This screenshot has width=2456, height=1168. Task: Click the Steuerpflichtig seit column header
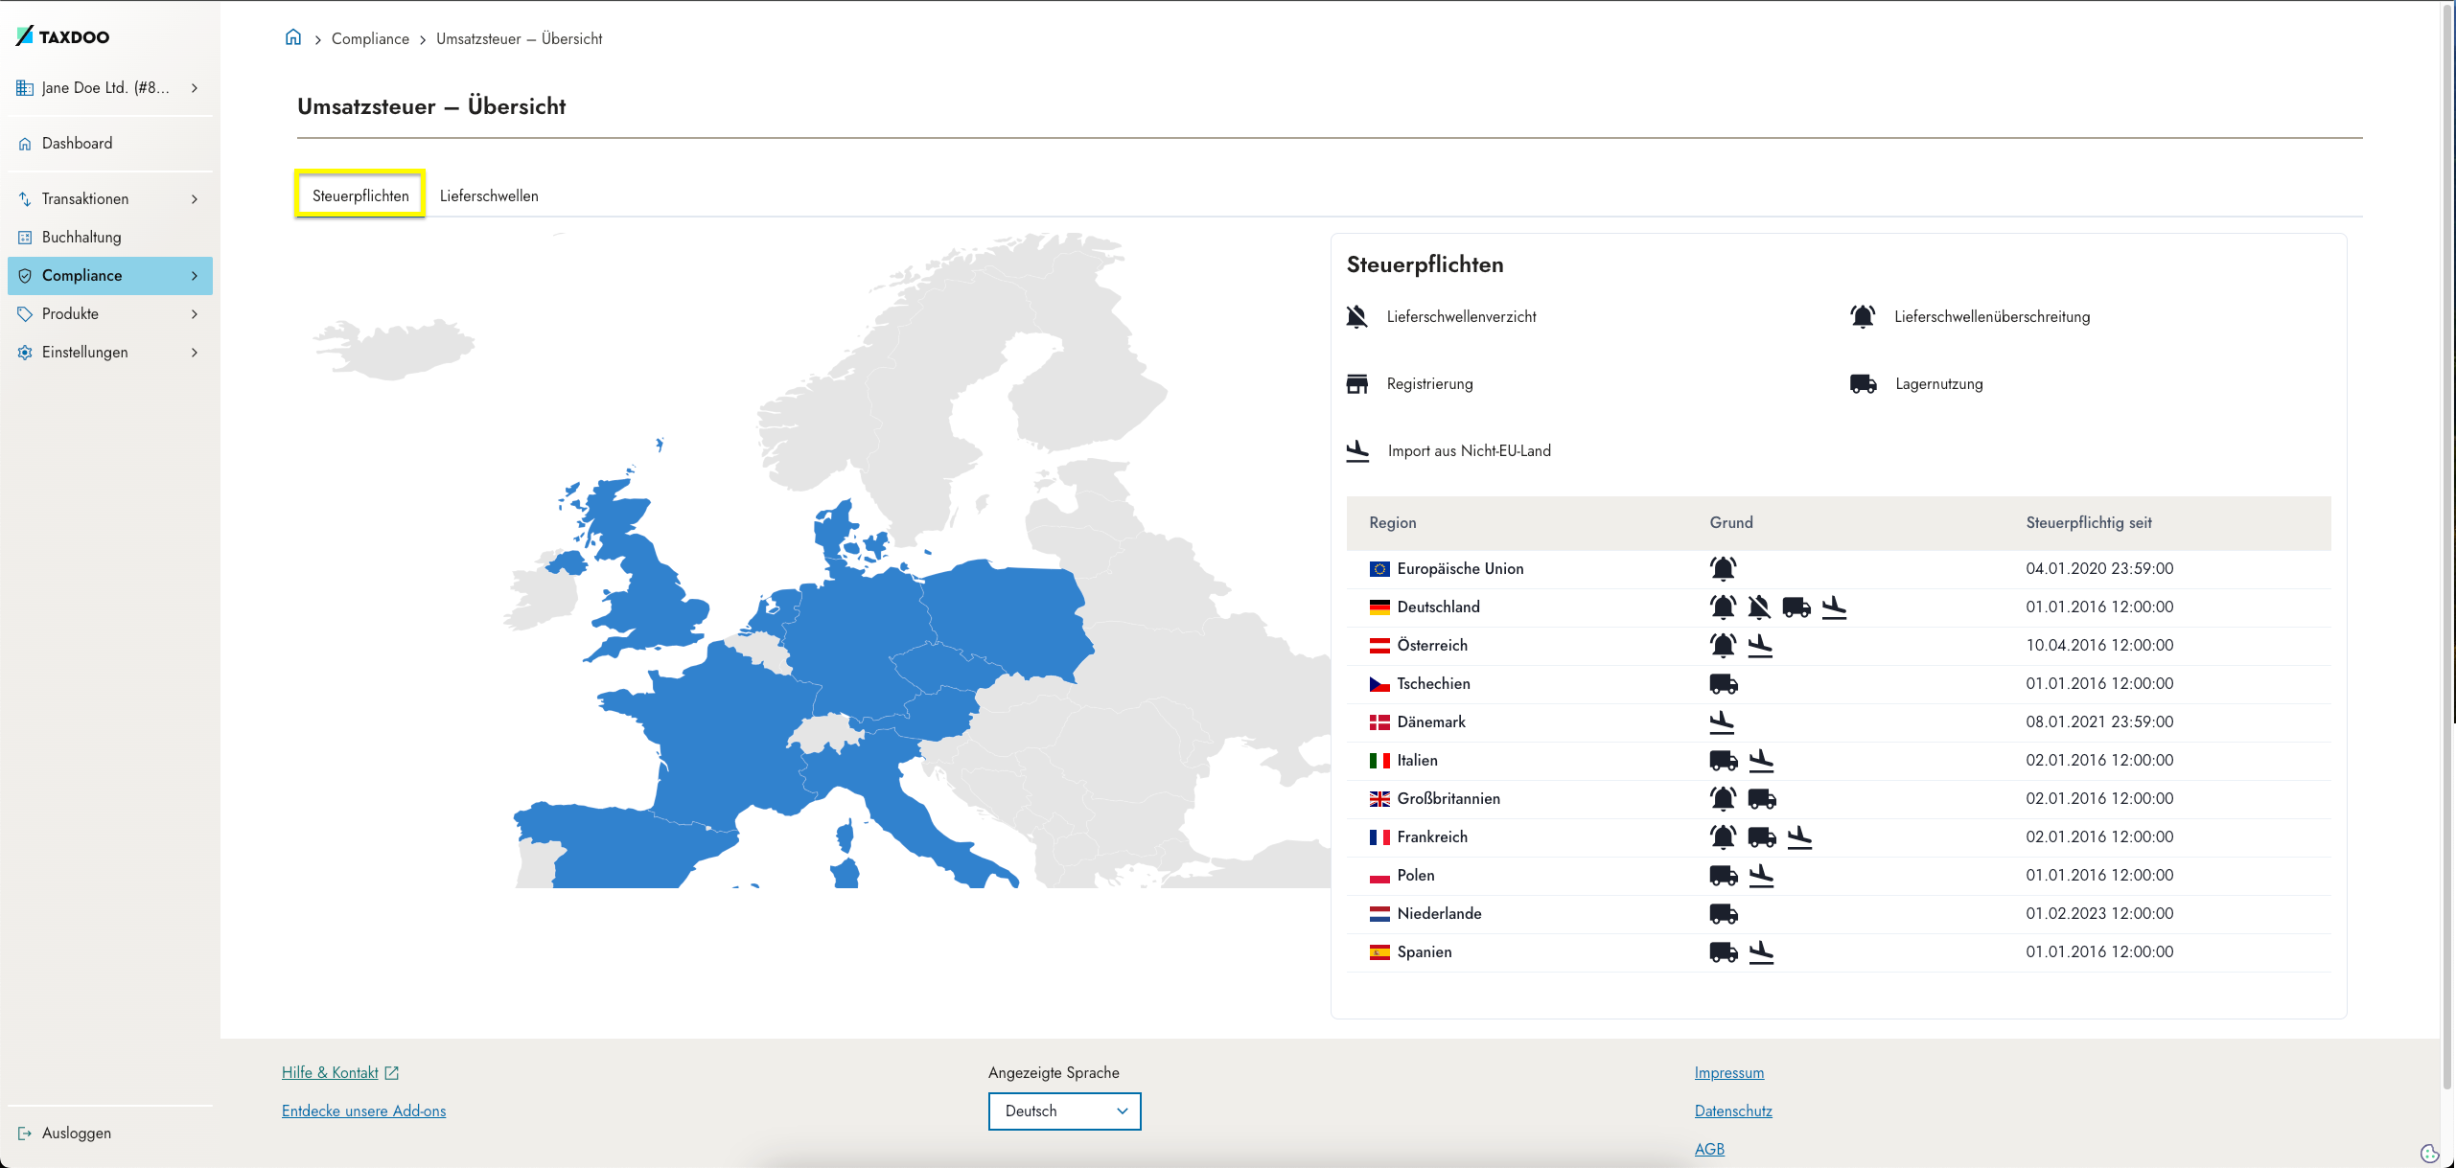click(2088, 523)
